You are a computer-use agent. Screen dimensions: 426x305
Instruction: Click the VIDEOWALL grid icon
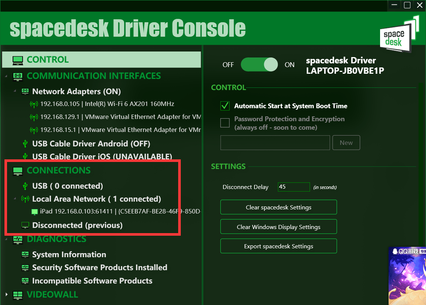tap(18, 295)
